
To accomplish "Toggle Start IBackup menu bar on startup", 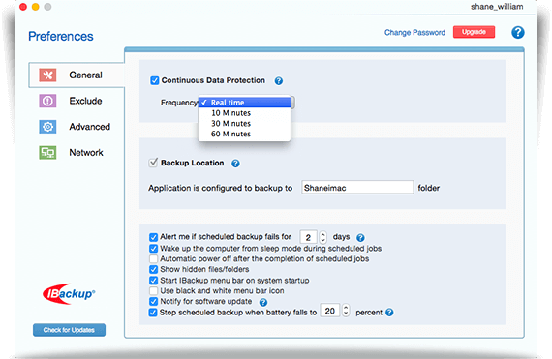I will click(153, 281).
